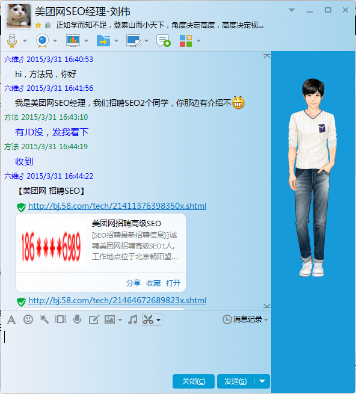This screenshot has width=356, height=394.
Task: Click sender line 方法 2015/3/31 16:43:10
Action: pyautogui.click(x=46, y=117)
